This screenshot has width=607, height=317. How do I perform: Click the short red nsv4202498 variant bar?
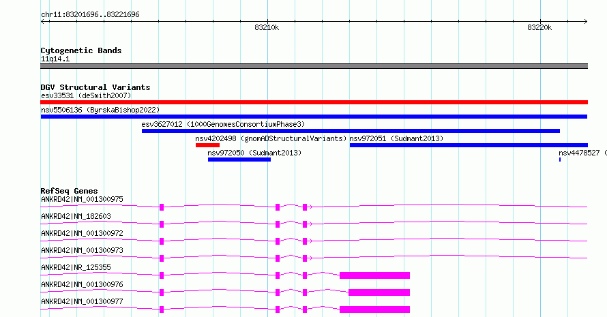click(x=207, y=145)
